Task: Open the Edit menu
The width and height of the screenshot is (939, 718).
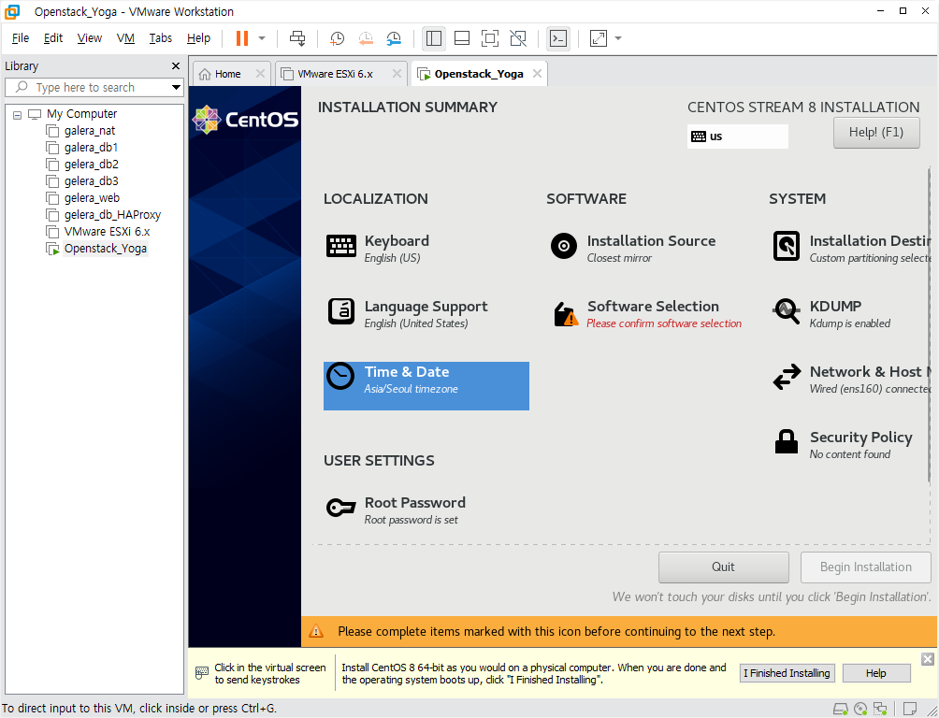Action: (x=52, y=38)
